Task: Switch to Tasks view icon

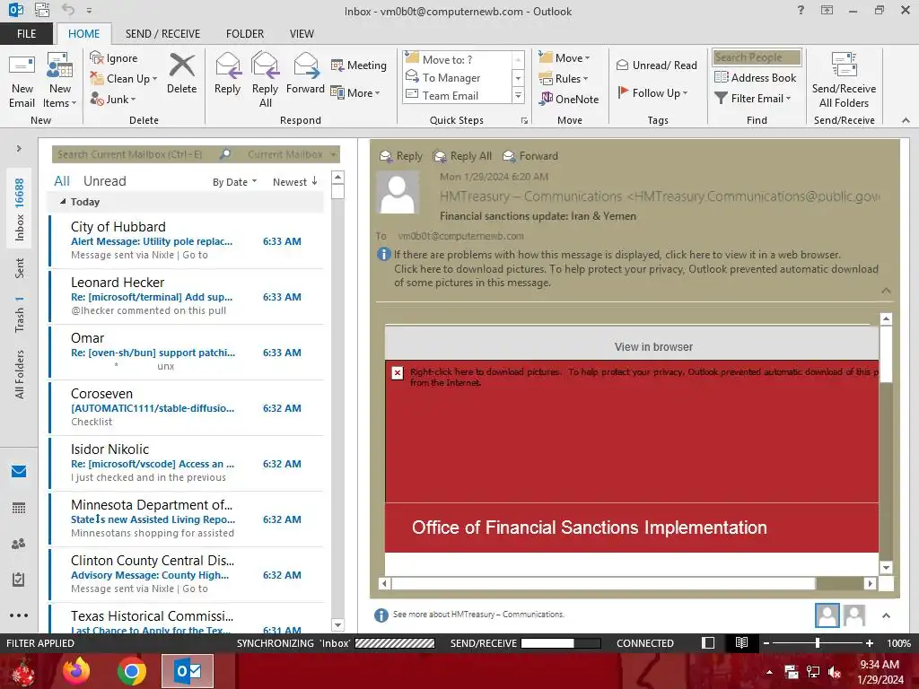Action: tap(19, 580)
